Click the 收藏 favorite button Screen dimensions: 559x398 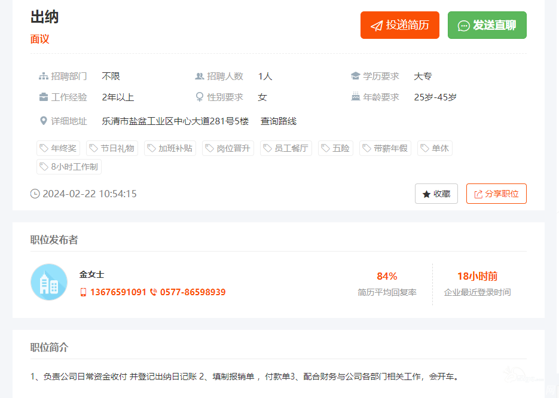436,194
